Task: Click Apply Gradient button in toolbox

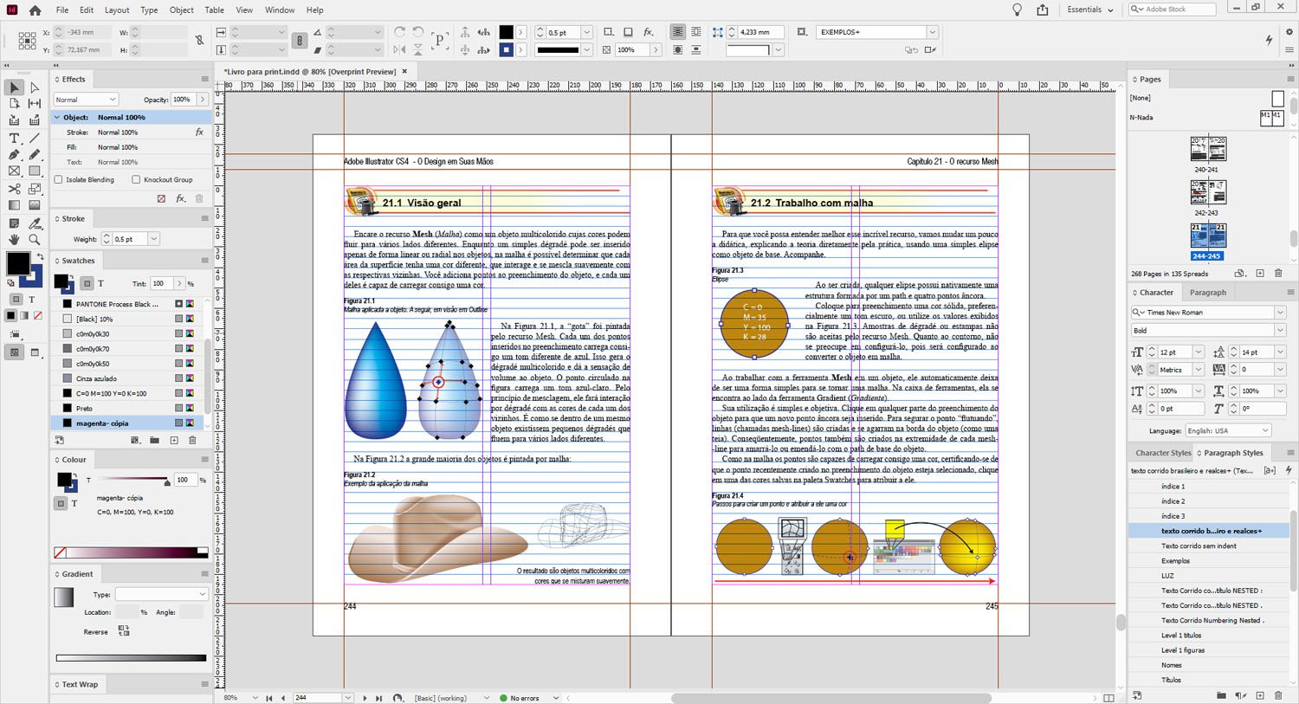Action: [x=24, y=316]
